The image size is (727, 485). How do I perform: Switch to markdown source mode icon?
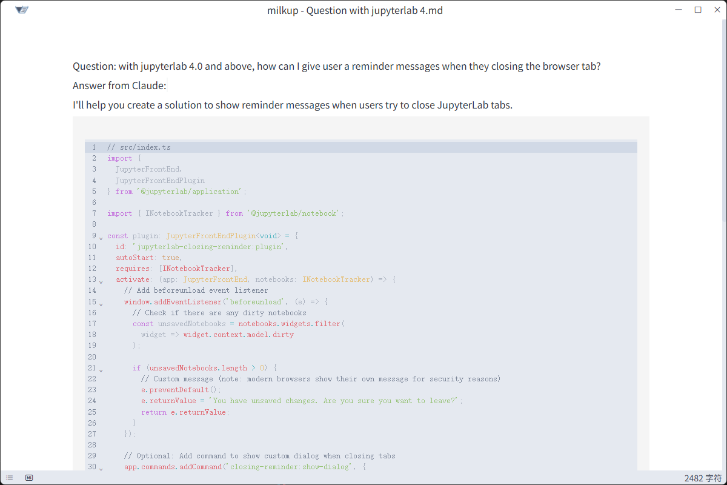[29, 478]
